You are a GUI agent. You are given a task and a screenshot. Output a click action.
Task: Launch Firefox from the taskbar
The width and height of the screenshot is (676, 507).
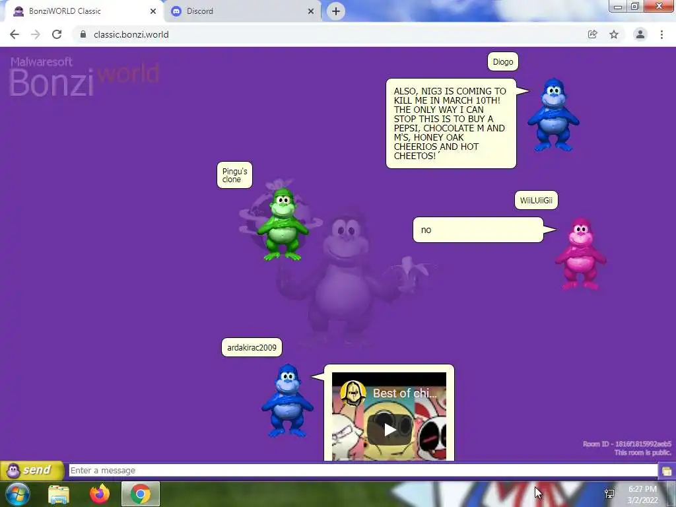point(100,494)
